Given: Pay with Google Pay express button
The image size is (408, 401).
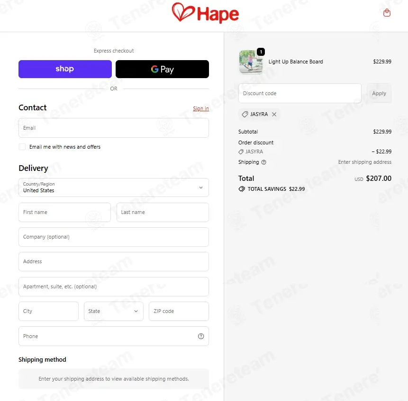Looking at the screenshot, I should [162, 69].
